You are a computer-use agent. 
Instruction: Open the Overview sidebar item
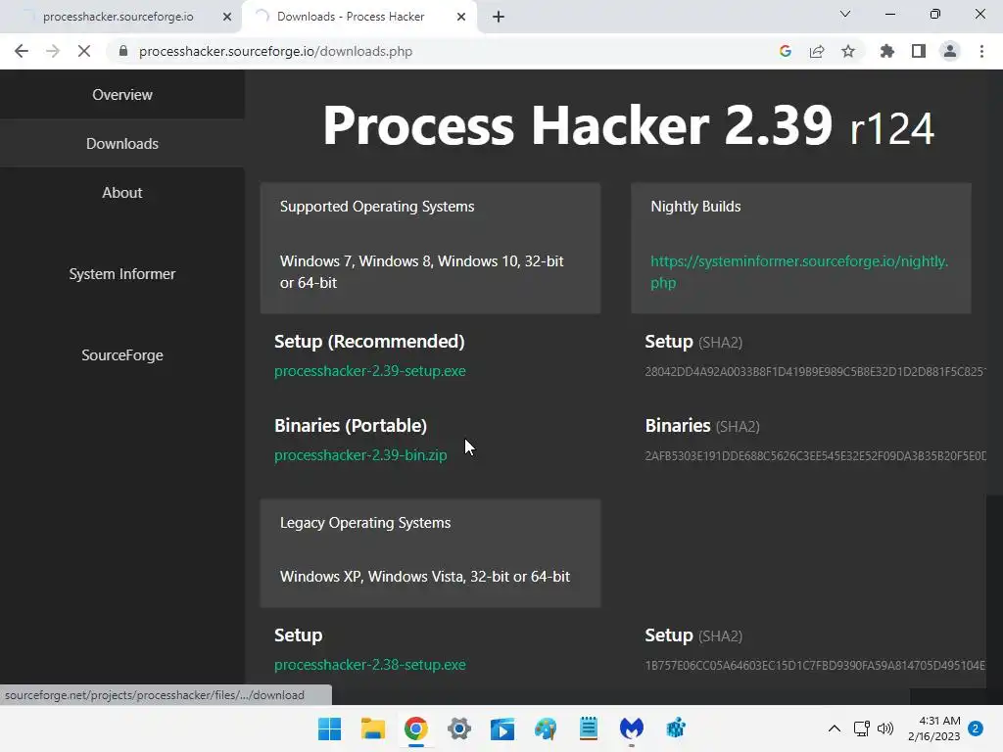(x=122, y=95)
